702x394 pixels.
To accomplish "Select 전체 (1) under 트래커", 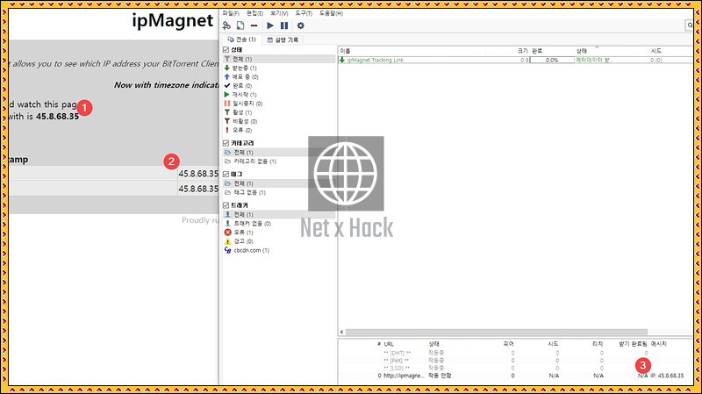I will pos(278,214).
